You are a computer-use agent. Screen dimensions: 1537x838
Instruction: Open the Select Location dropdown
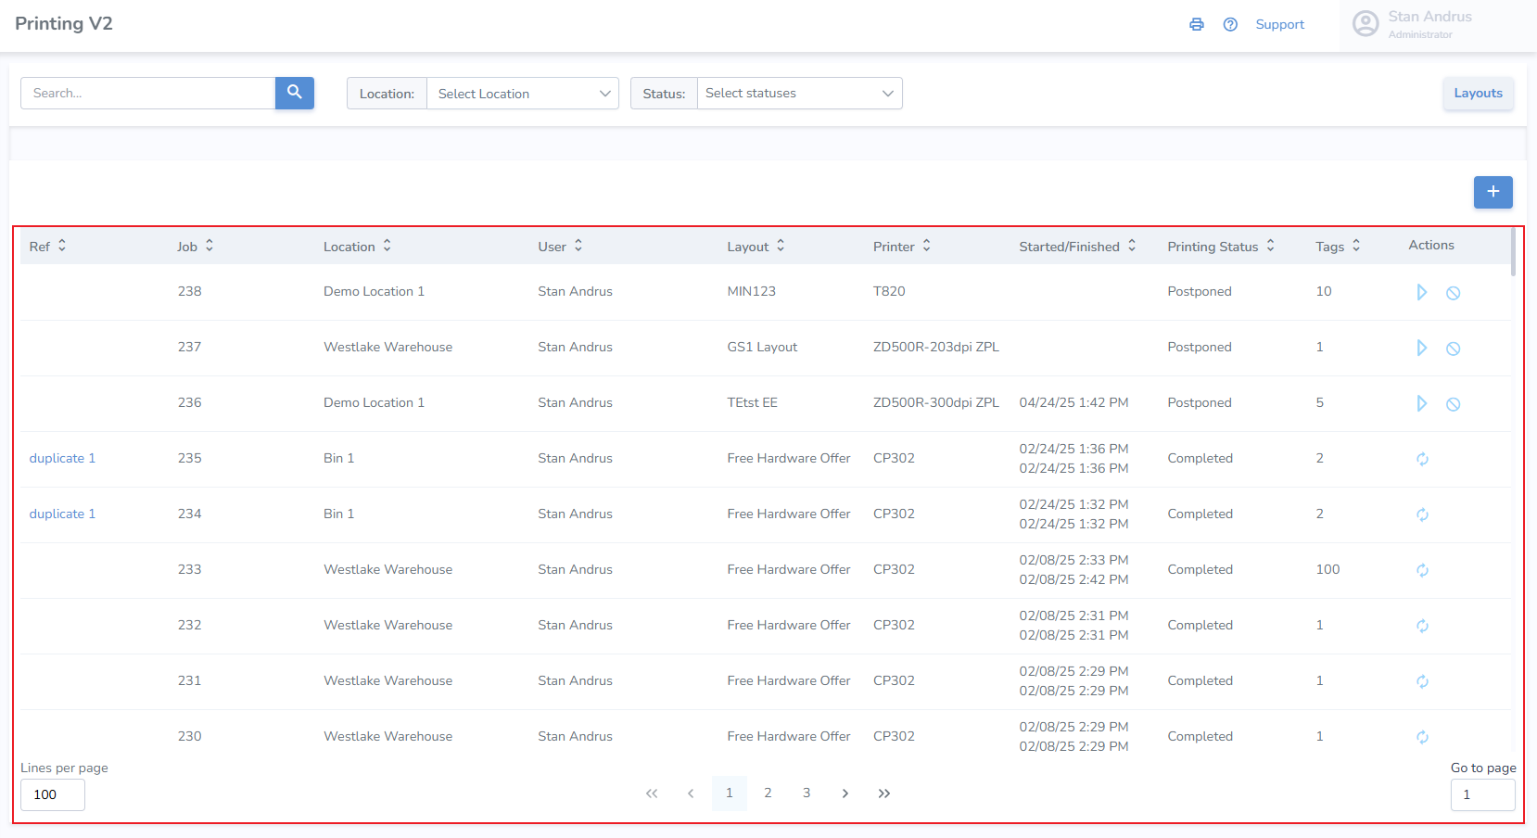coord(523,94)
